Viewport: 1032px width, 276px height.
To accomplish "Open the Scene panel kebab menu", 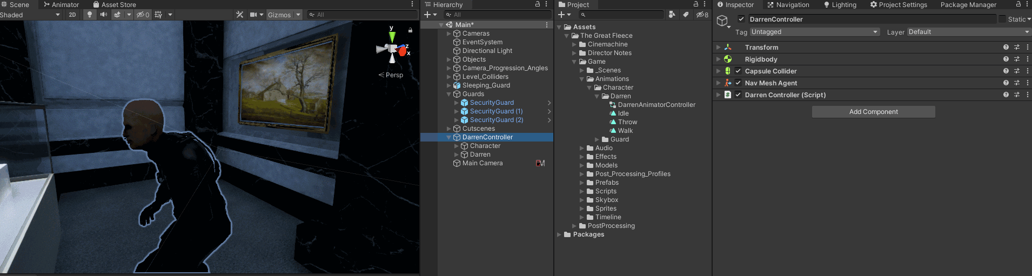I will point(413,4).
